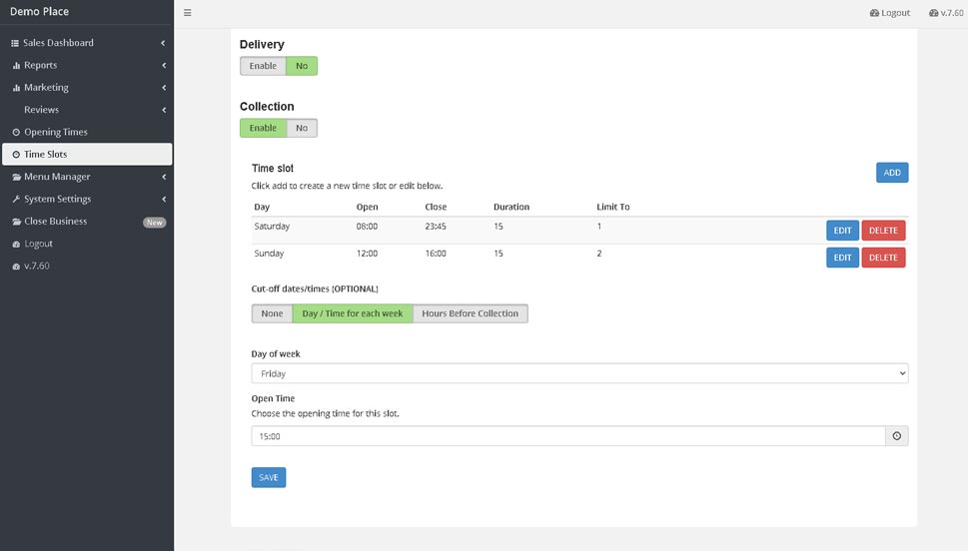The width and height of the screenshot is (968, 551).
Task: Expand the Menu Manager chevron
Action: [x=164, y=177]
